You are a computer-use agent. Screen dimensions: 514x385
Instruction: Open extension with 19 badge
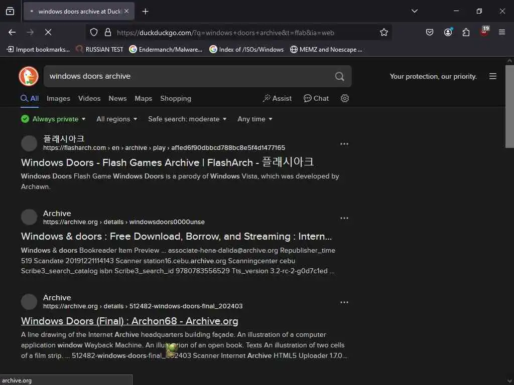click(484, 32)
